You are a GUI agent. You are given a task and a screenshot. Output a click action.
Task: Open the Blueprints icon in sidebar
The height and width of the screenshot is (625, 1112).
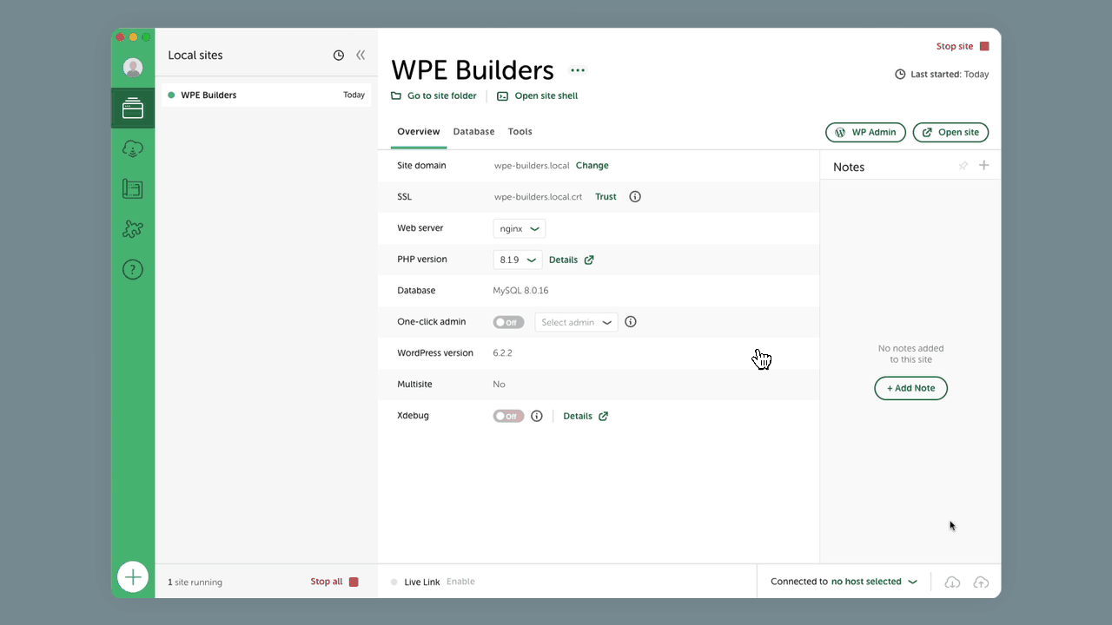click(133, 189)
